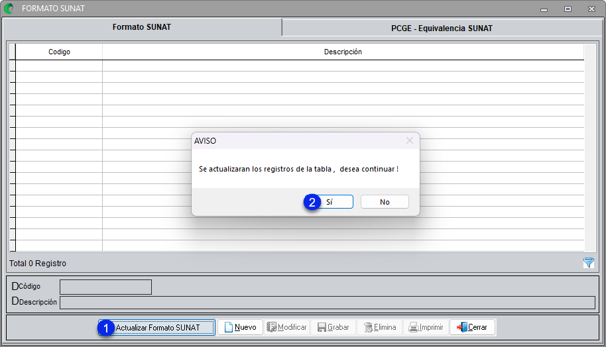Screen dimensions: 606x347
Task: Click the app logo in the title bar
Action: click(9, 9)
